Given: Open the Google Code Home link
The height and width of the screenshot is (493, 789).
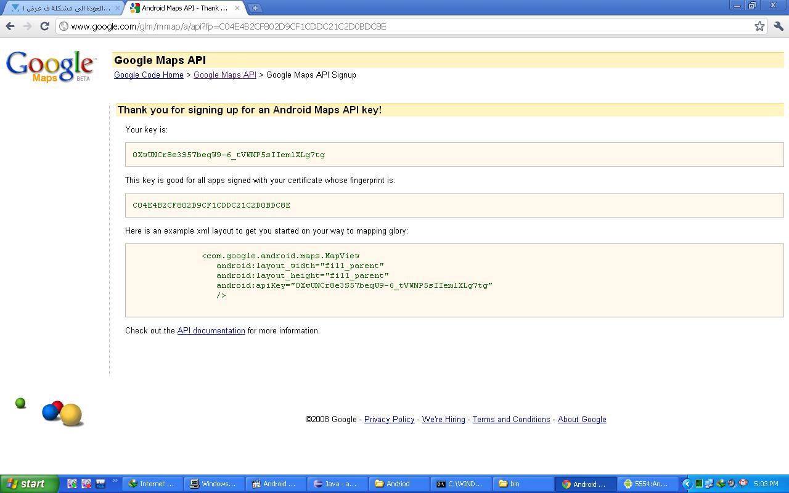Looking at the screenshot, I should tap(149, 75).
